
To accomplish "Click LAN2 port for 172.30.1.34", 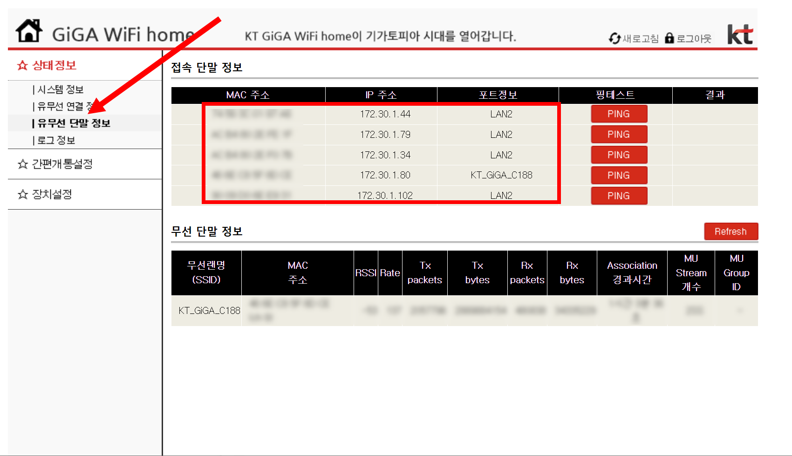I will click(501, 155).
